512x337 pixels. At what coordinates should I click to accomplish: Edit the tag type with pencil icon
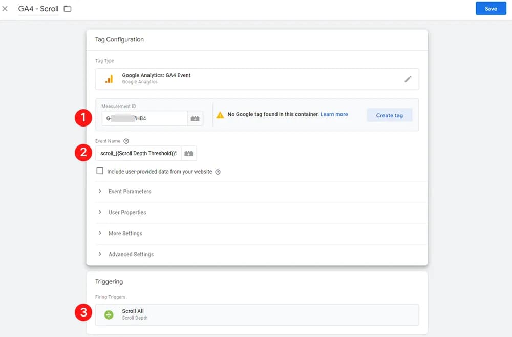tap(408, 79)
